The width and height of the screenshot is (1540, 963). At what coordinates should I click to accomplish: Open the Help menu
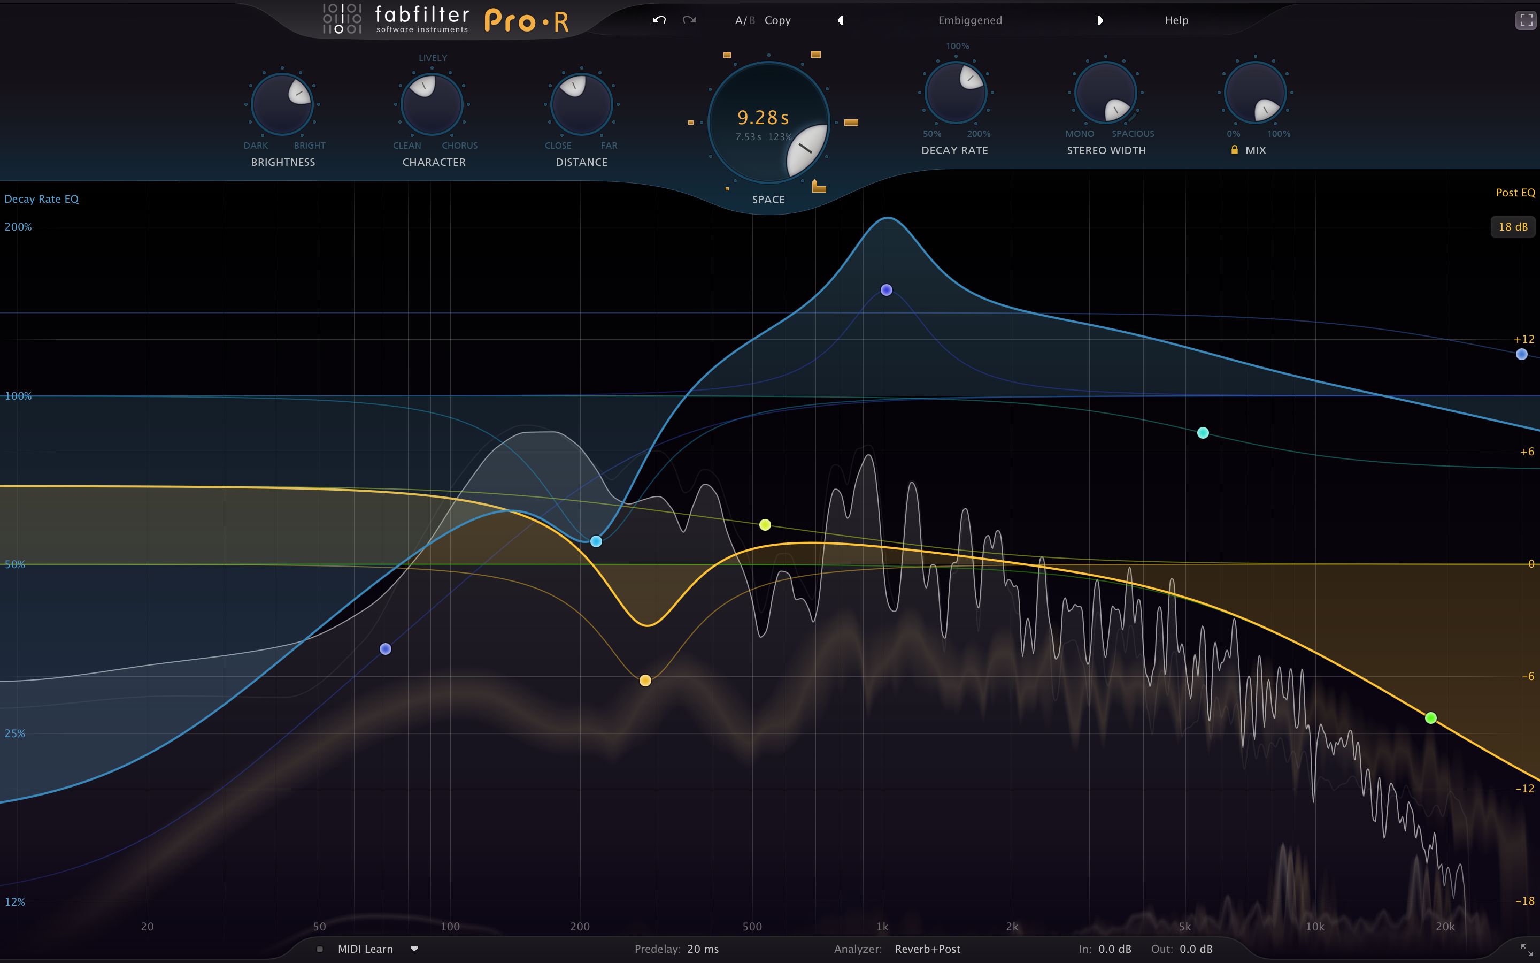[1176, 20]
